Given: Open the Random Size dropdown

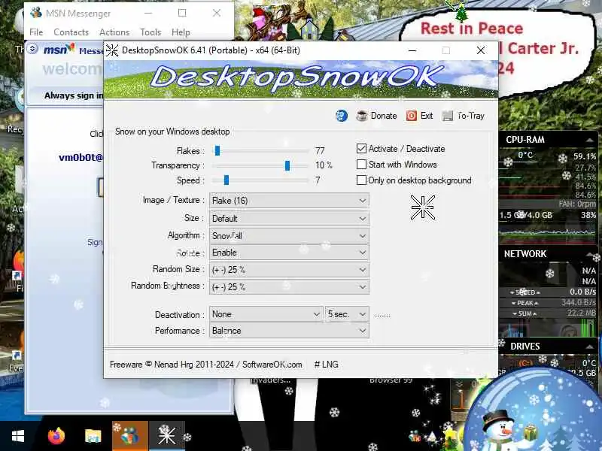Looking at the screenshot, I should pos(289,270).
